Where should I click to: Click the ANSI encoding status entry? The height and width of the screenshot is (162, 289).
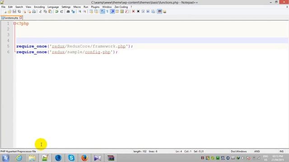(x=257, y=151)
